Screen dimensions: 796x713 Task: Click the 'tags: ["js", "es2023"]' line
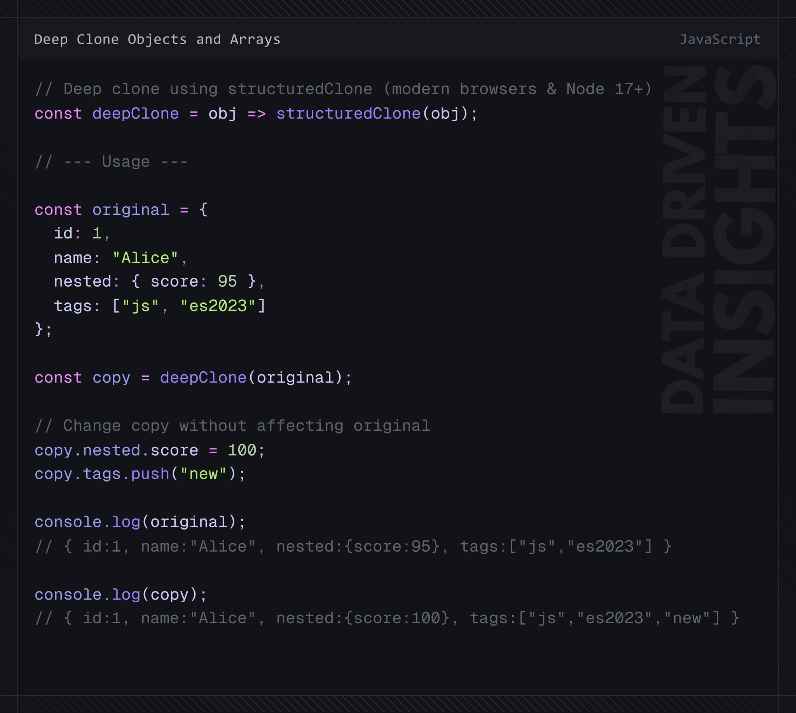160,306
